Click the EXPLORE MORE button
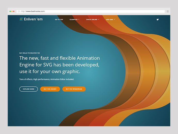This screenshot has height=134, width=178. 29,89
